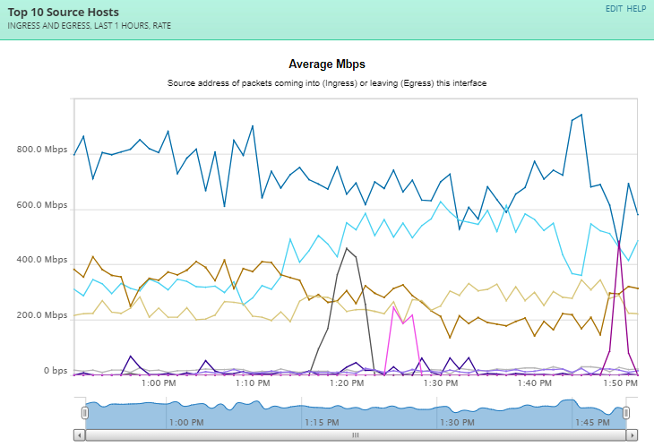Click the chart subtitle about source address
654x447 pixels.
pos(327,83)
